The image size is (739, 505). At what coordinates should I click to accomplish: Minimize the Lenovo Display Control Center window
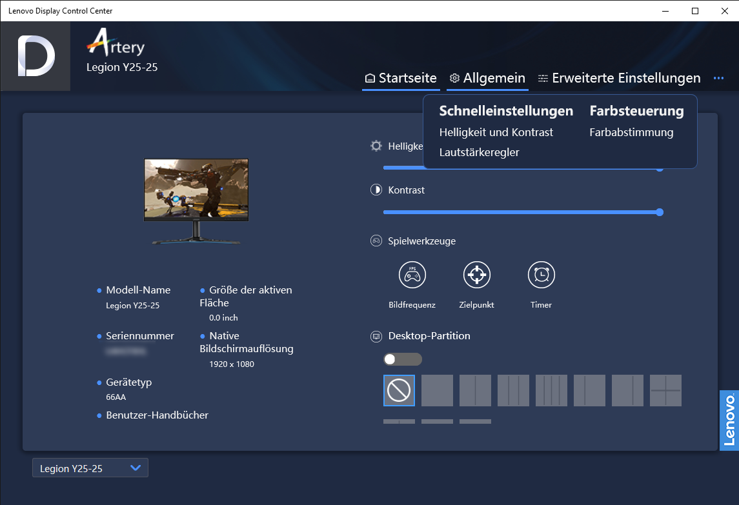coord(665,11)
